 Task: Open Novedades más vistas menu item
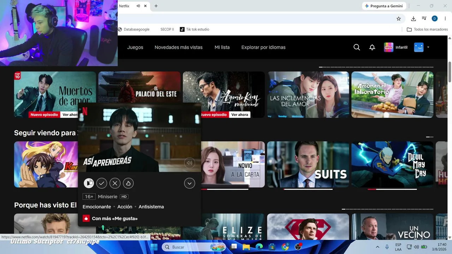tap(179, 47)
